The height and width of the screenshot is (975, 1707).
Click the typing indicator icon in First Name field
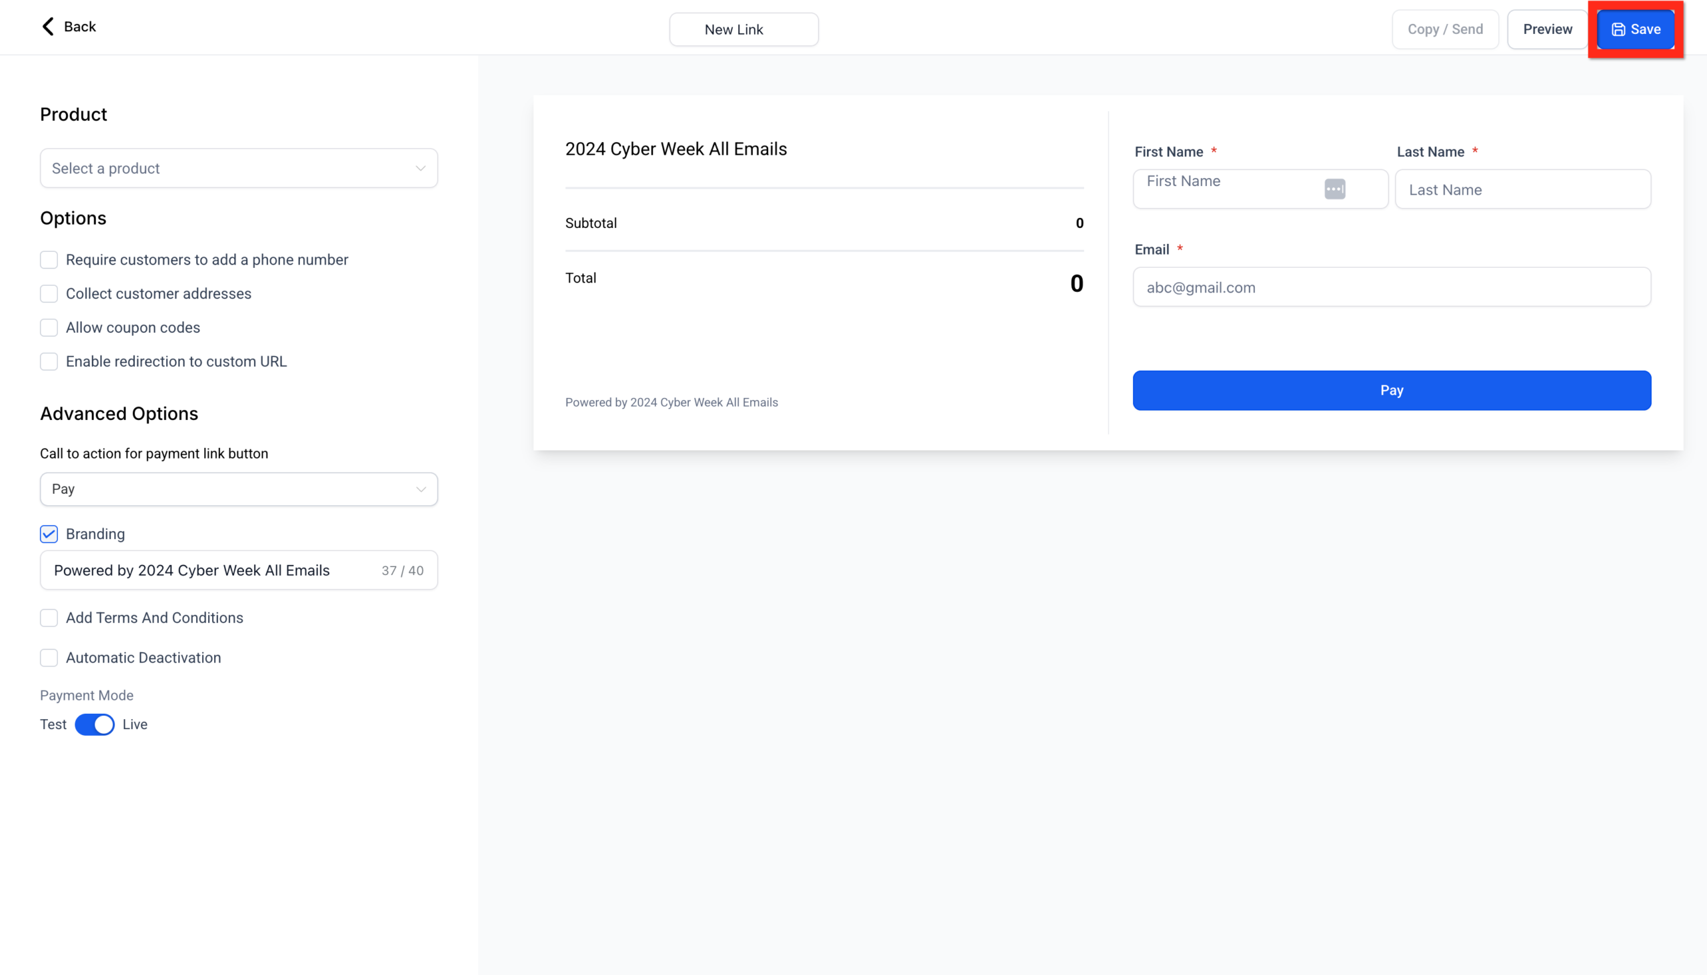[1335, 189]
